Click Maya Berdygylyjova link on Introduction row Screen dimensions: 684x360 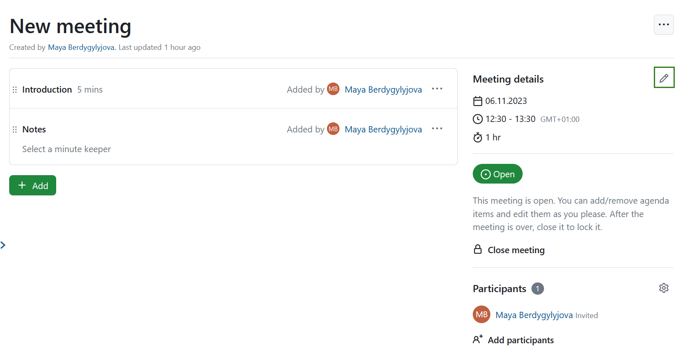click(x=383, y=90)
